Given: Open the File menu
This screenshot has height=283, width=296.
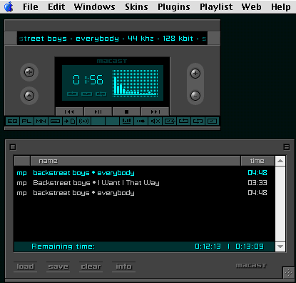Looking at the screenshot, I should tap(31, 6).
